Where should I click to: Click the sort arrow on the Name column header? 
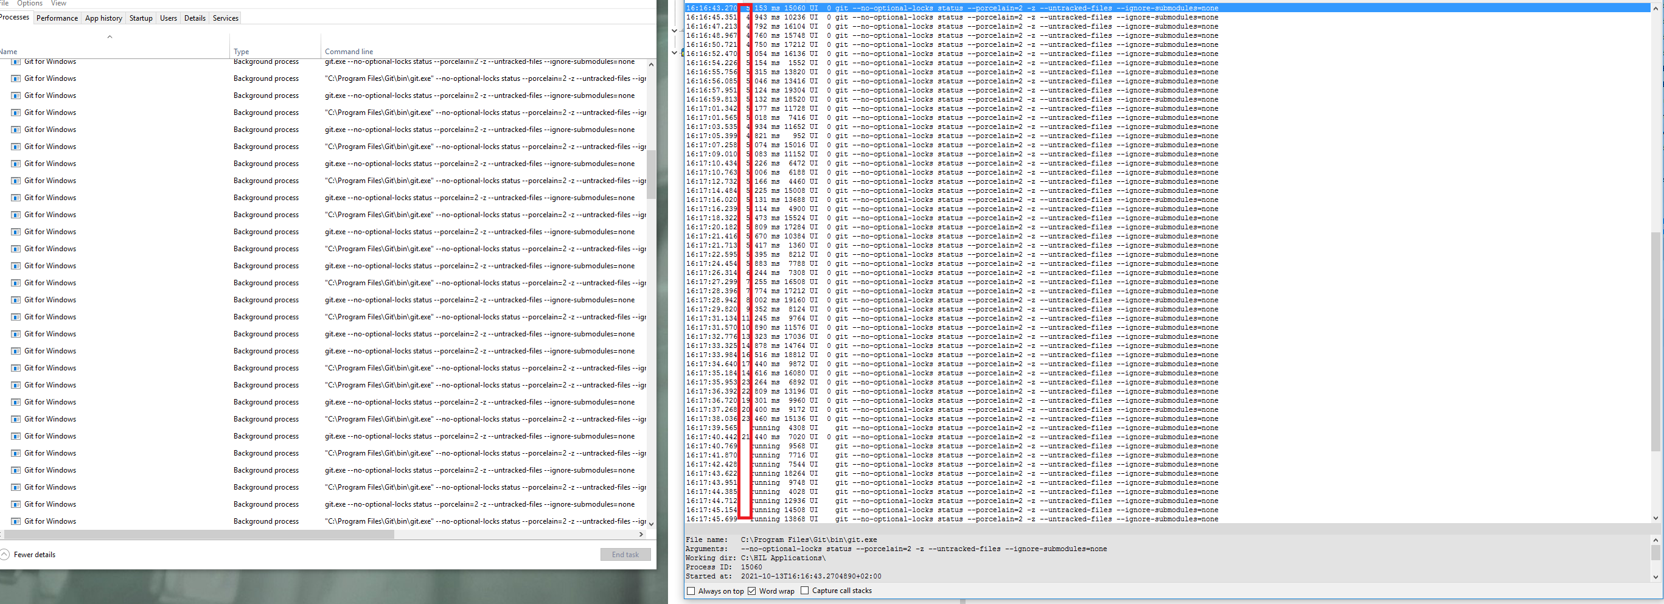[111, 37]
